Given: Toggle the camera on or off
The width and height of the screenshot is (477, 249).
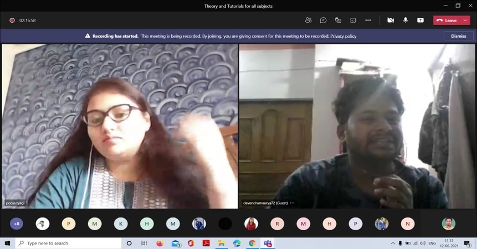Looking at the screenshot, I should coord(391,20).
